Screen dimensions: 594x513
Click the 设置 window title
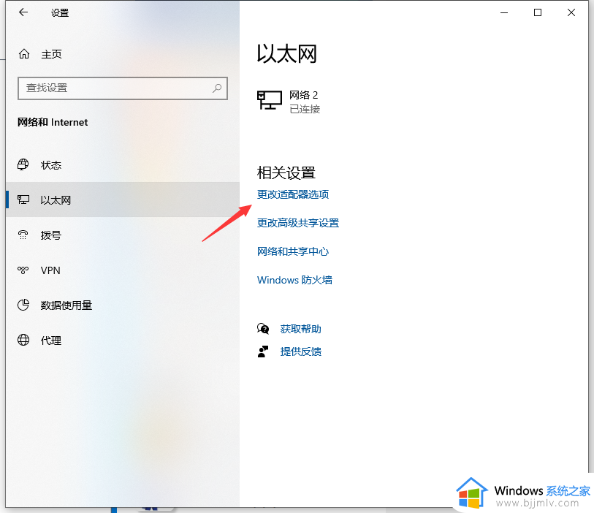click(60, 13)
